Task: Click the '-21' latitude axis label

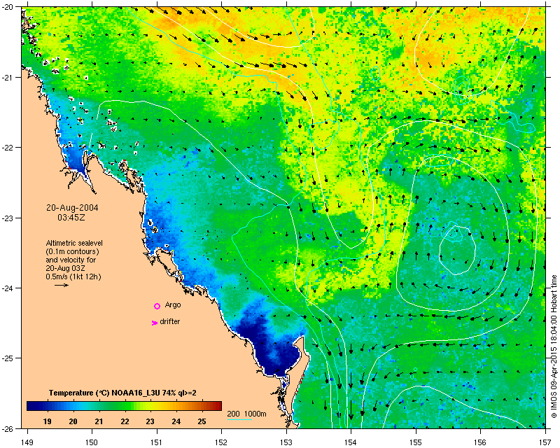Action: 8,78
